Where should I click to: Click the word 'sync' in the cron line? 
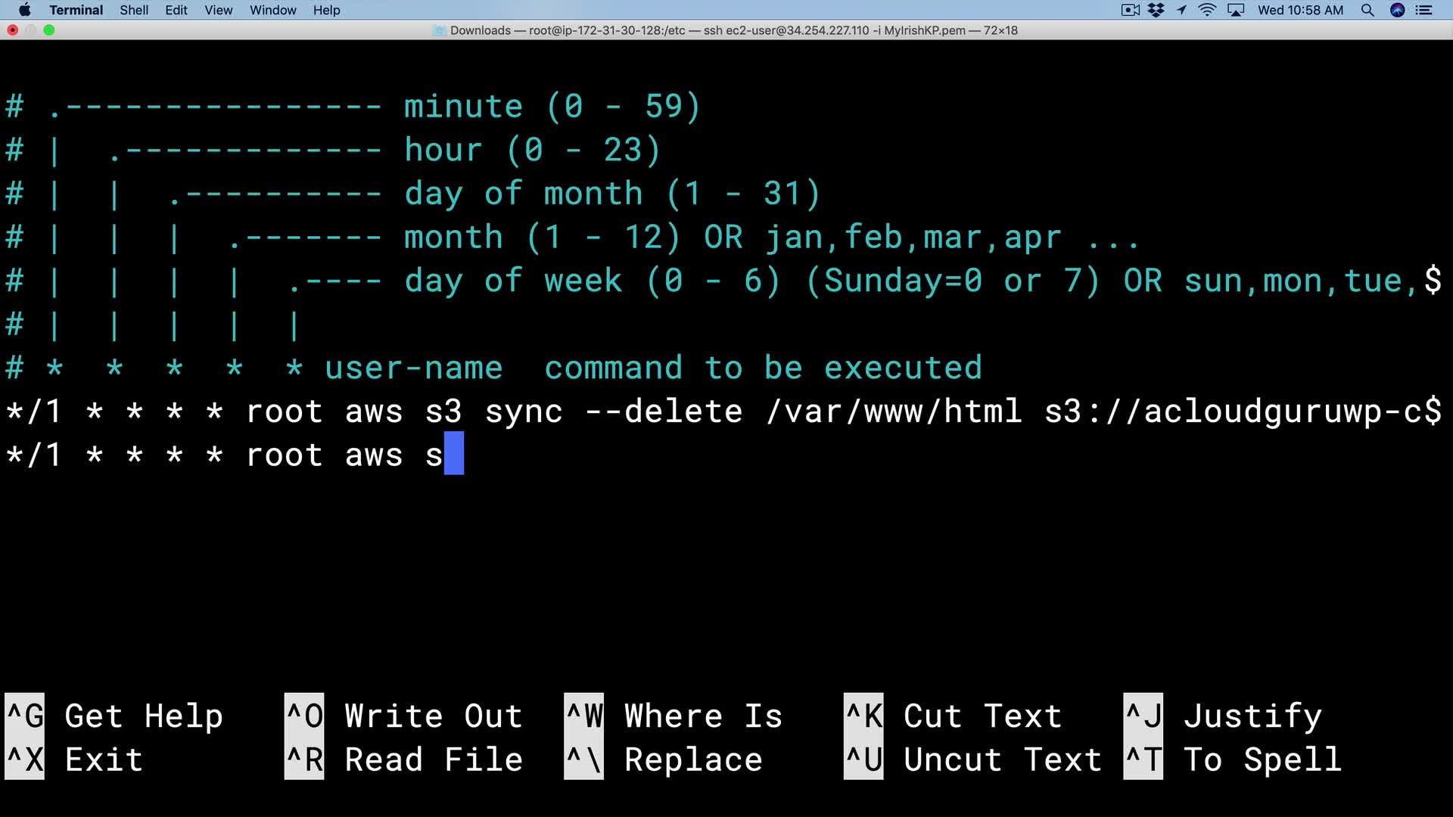pyautogui.click(x=523, y=412)
